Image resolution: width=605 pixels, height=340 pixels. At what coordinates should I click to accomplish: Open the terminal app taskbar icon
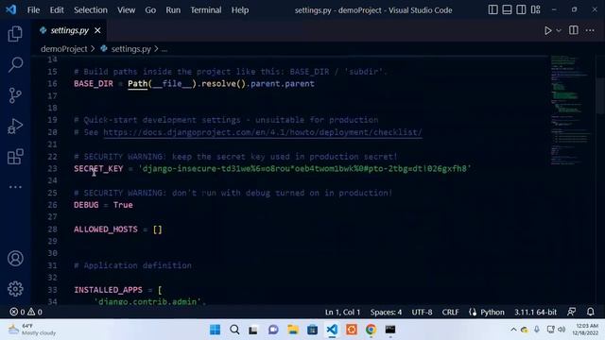pyautogui.click(x=390, y=330)
